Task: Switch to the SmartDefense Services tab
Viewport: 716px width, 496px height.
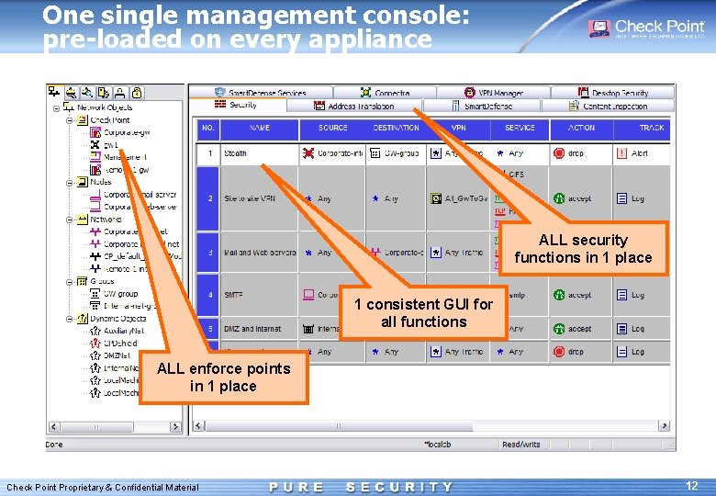Action: 261,92
